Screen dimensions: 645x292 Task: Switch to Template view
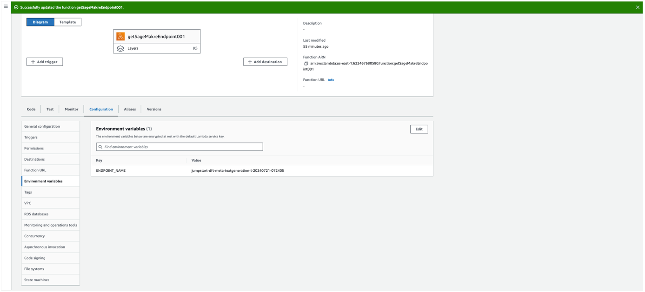tap(67, 22)
